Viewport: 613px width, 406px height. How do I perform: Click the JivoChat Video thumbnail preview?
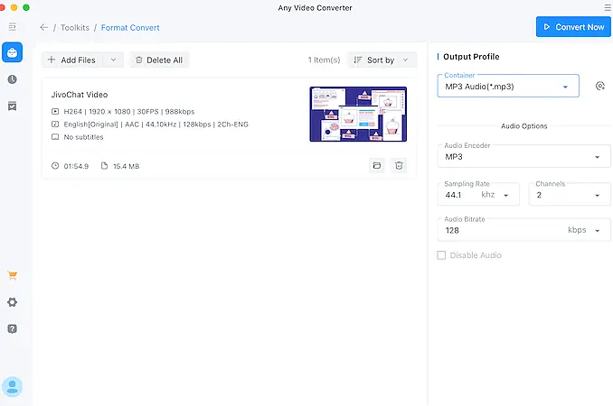[x=357, y=114]
